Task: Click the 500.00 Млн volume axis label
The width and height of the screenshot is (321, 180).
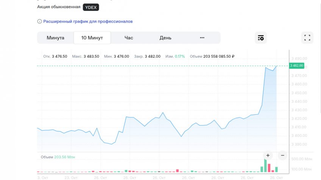Action: pos(302,159)
